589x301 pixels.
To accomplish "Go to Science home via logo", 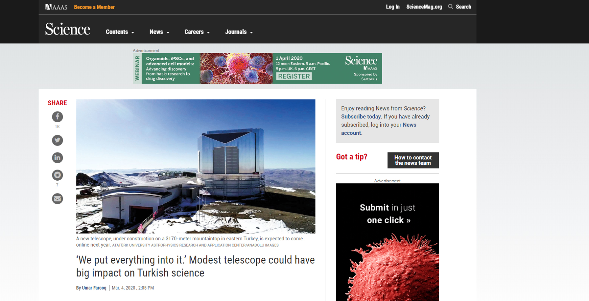I will coord(68,29).
